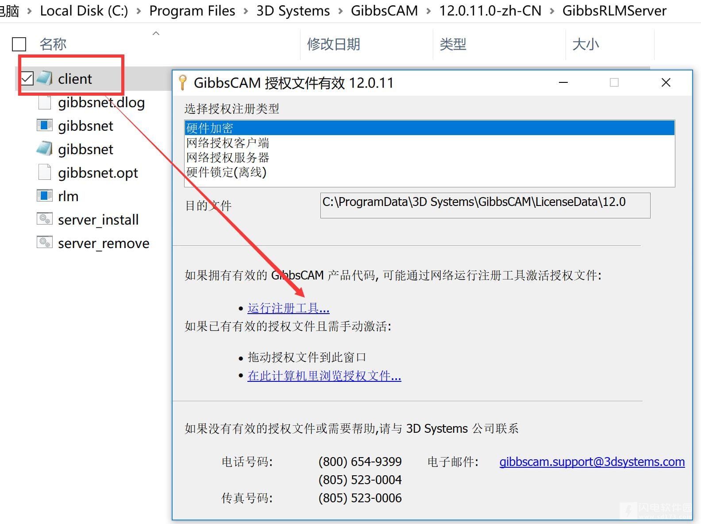The height and width of the screenshot is (524, 701).
Task: Click the gibbsnet notepad-style file icon
Action: (x=44, y=149)
